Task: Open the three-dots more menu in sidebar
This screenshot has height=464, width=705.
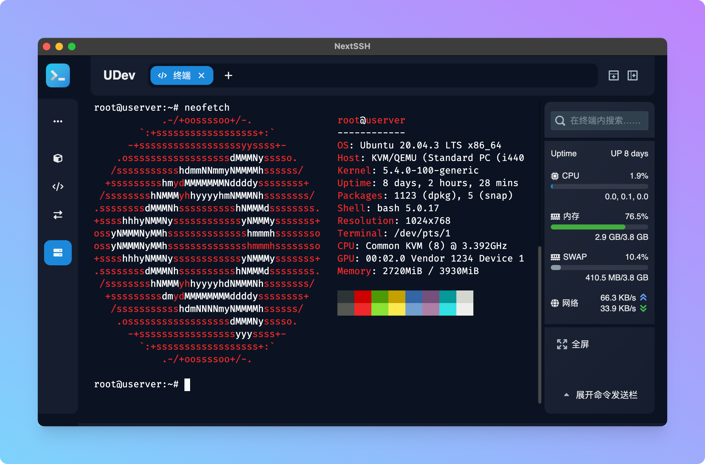Action: (x=58, y=121)
